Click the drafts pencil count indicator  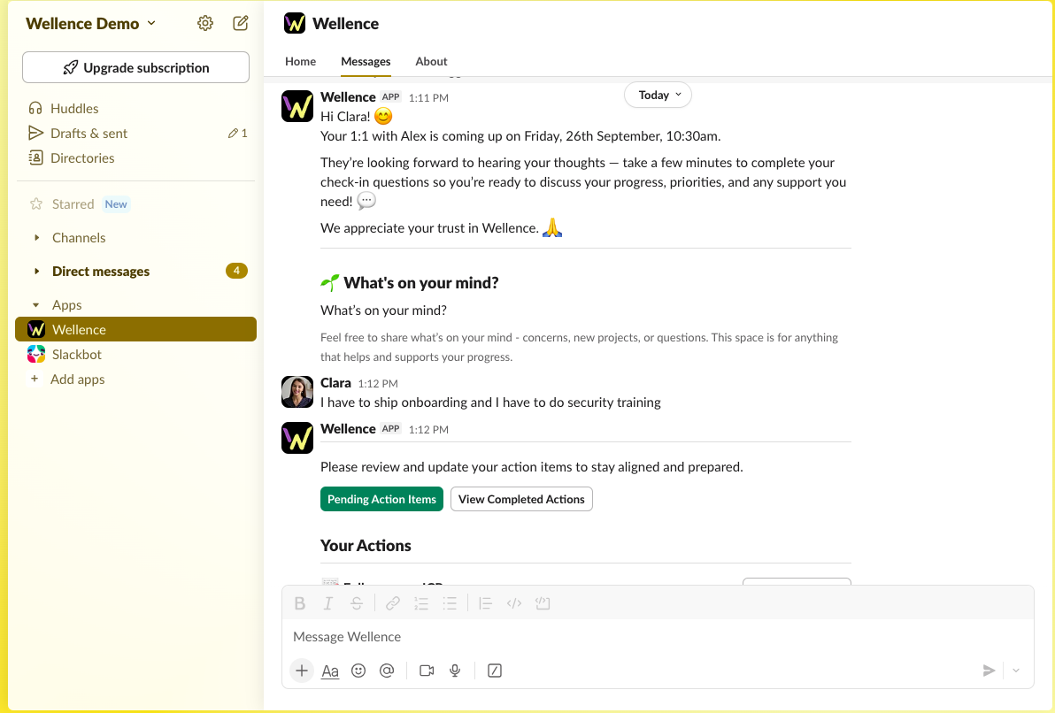(237, 134)
